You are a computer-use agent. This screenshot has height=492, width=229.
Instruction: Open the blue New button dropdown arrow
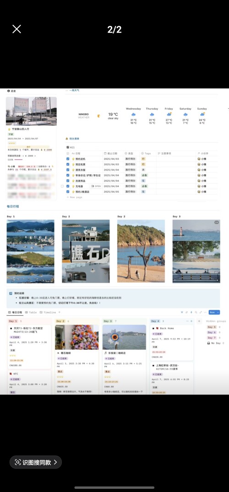[x=218, y=312]
